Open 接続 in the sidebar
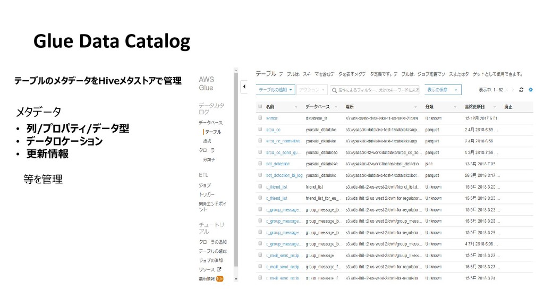544x306 pixels. pyautogui.click(x=207, y=141)
